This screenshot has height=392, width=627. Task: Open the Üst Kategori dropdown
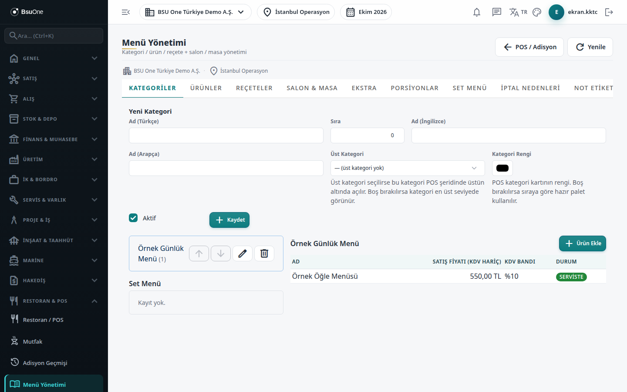408,168
